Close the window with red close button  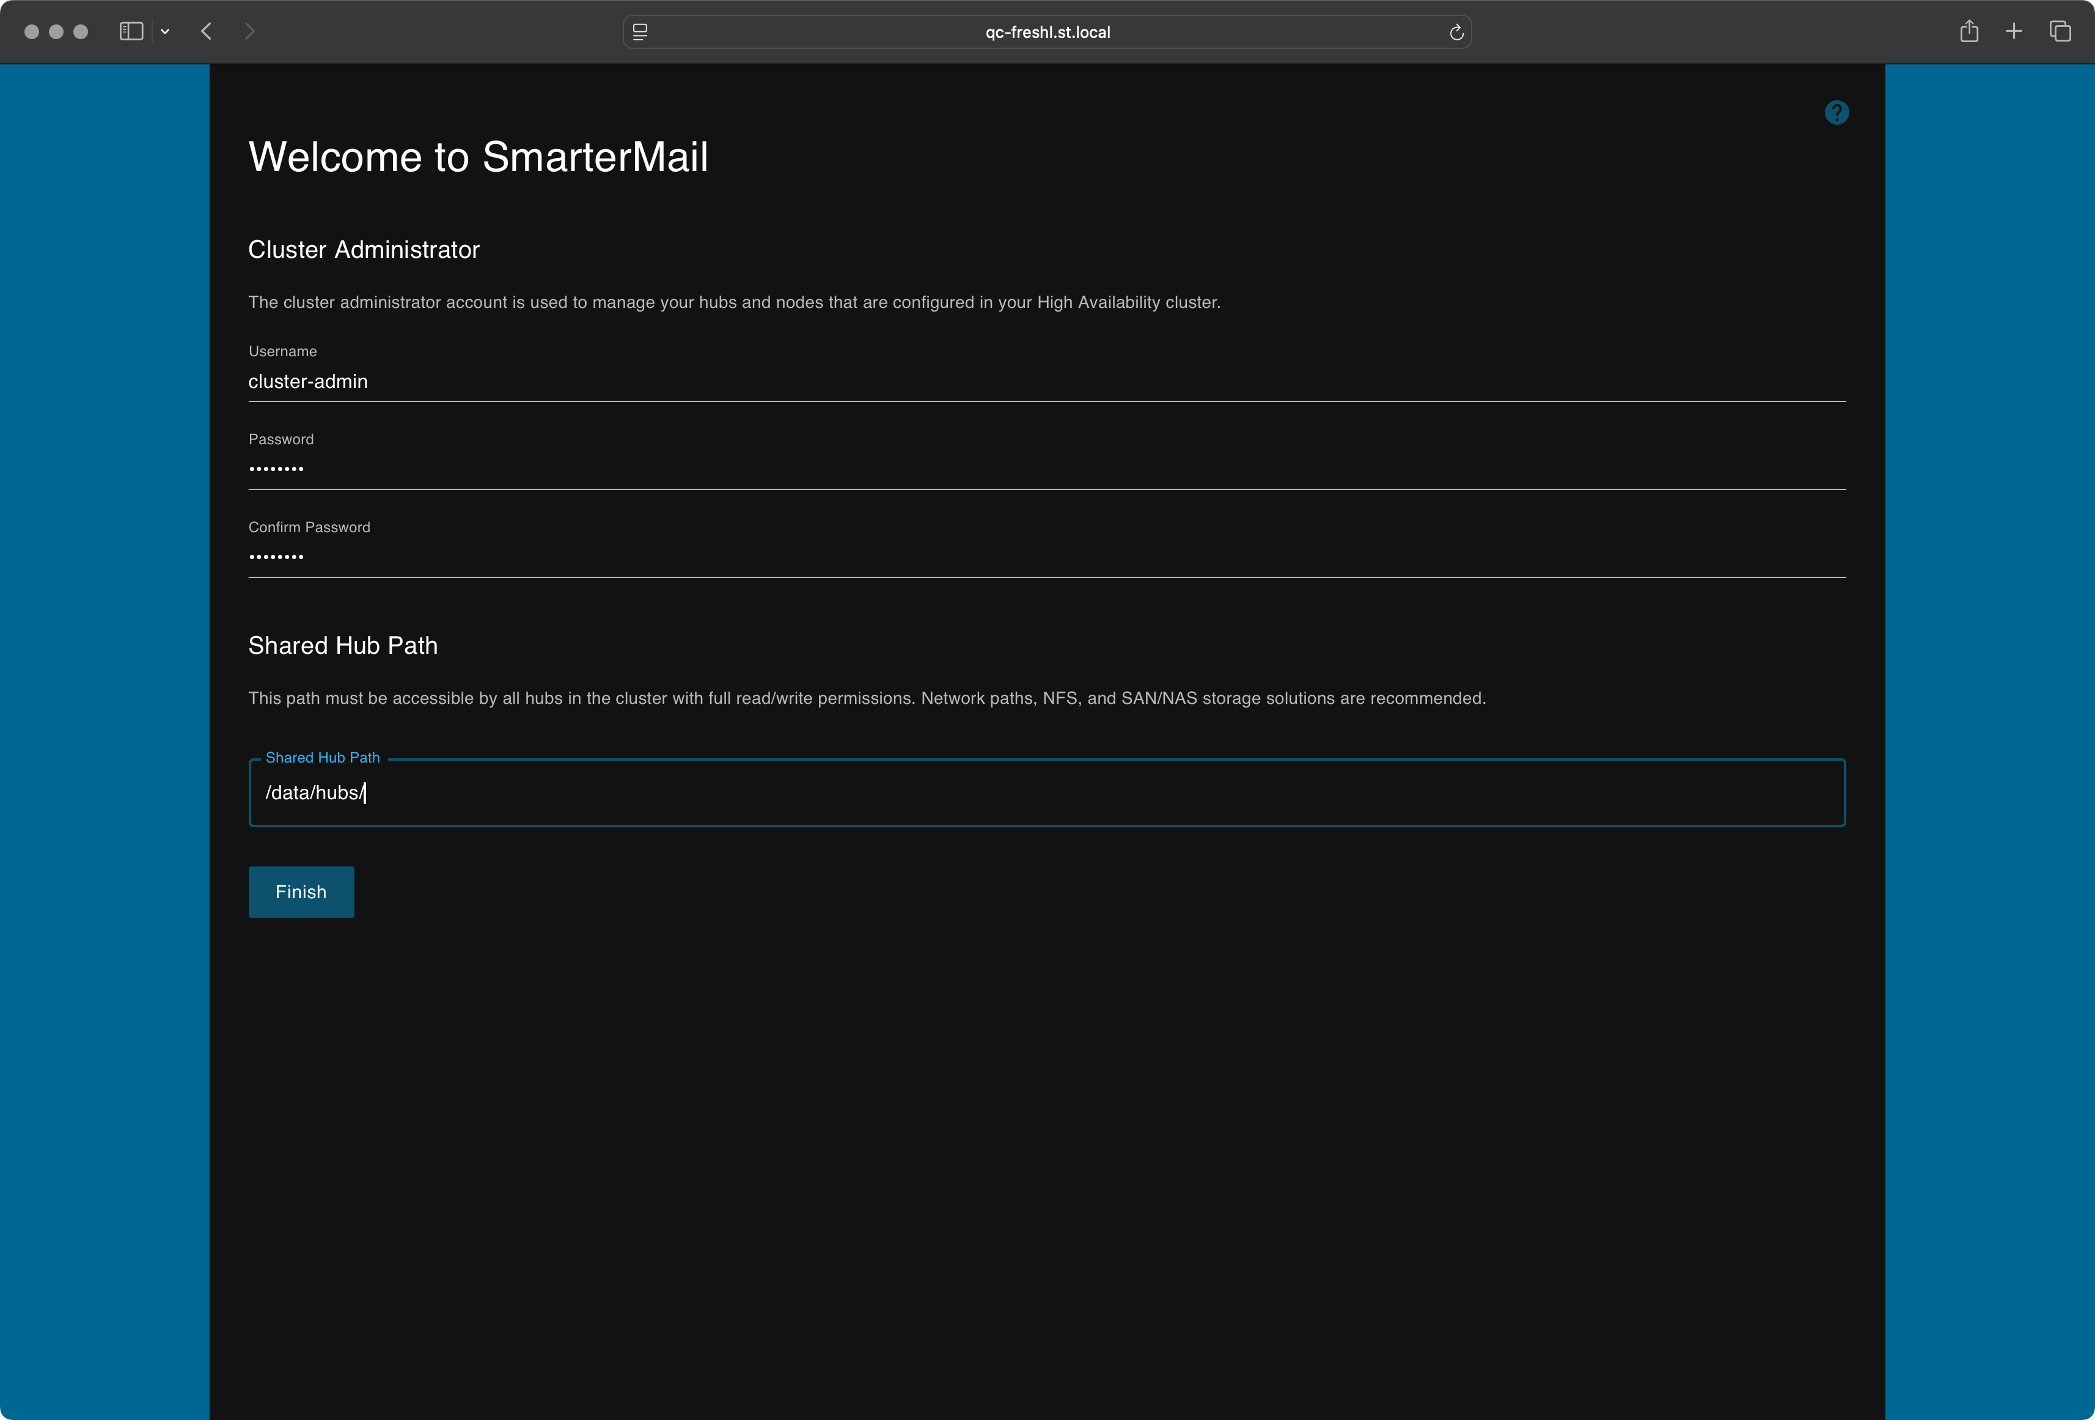pos(32,32)
